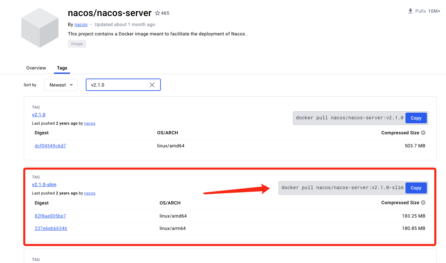Open the Sort by Newest dropdown
The height and width of the screenshot is (263, 446).
61,85
